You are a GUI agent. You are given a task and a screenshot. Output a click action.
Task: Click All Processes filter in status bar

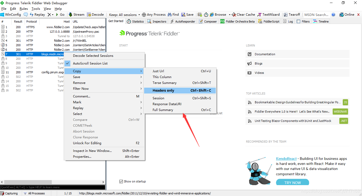[34, 193]
